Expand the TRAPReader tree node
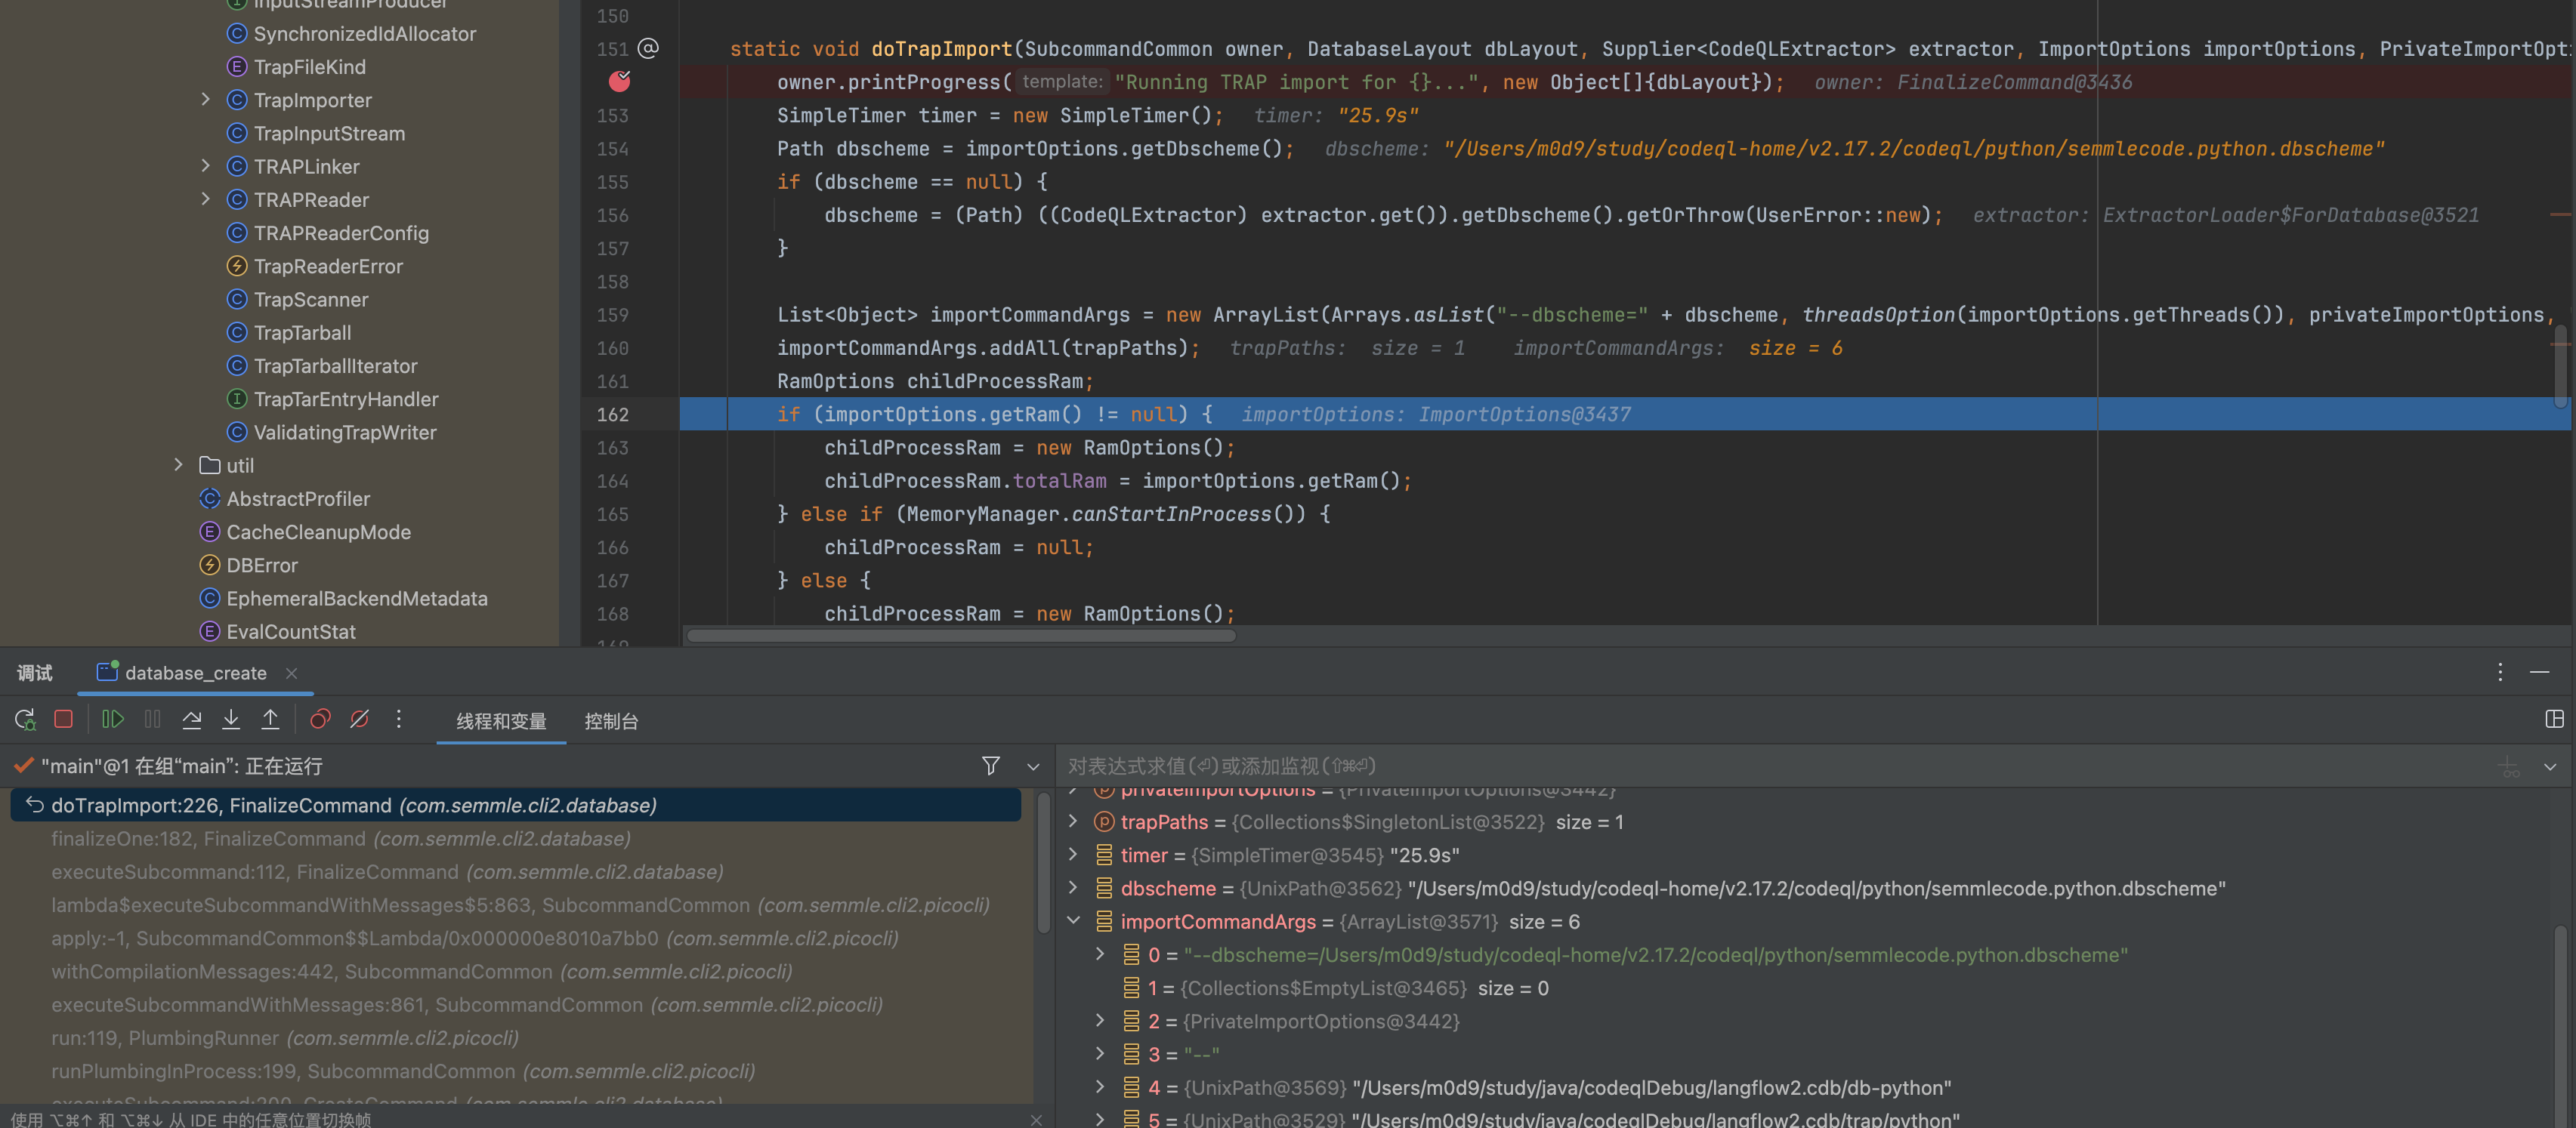 click(x=206, y=199)
